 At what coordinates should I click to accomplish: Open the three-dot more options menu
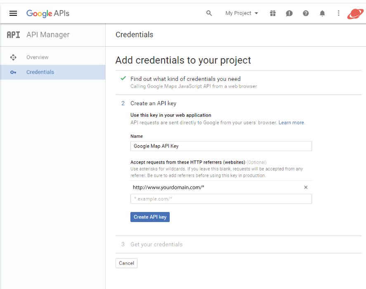[x=338, y=13]
